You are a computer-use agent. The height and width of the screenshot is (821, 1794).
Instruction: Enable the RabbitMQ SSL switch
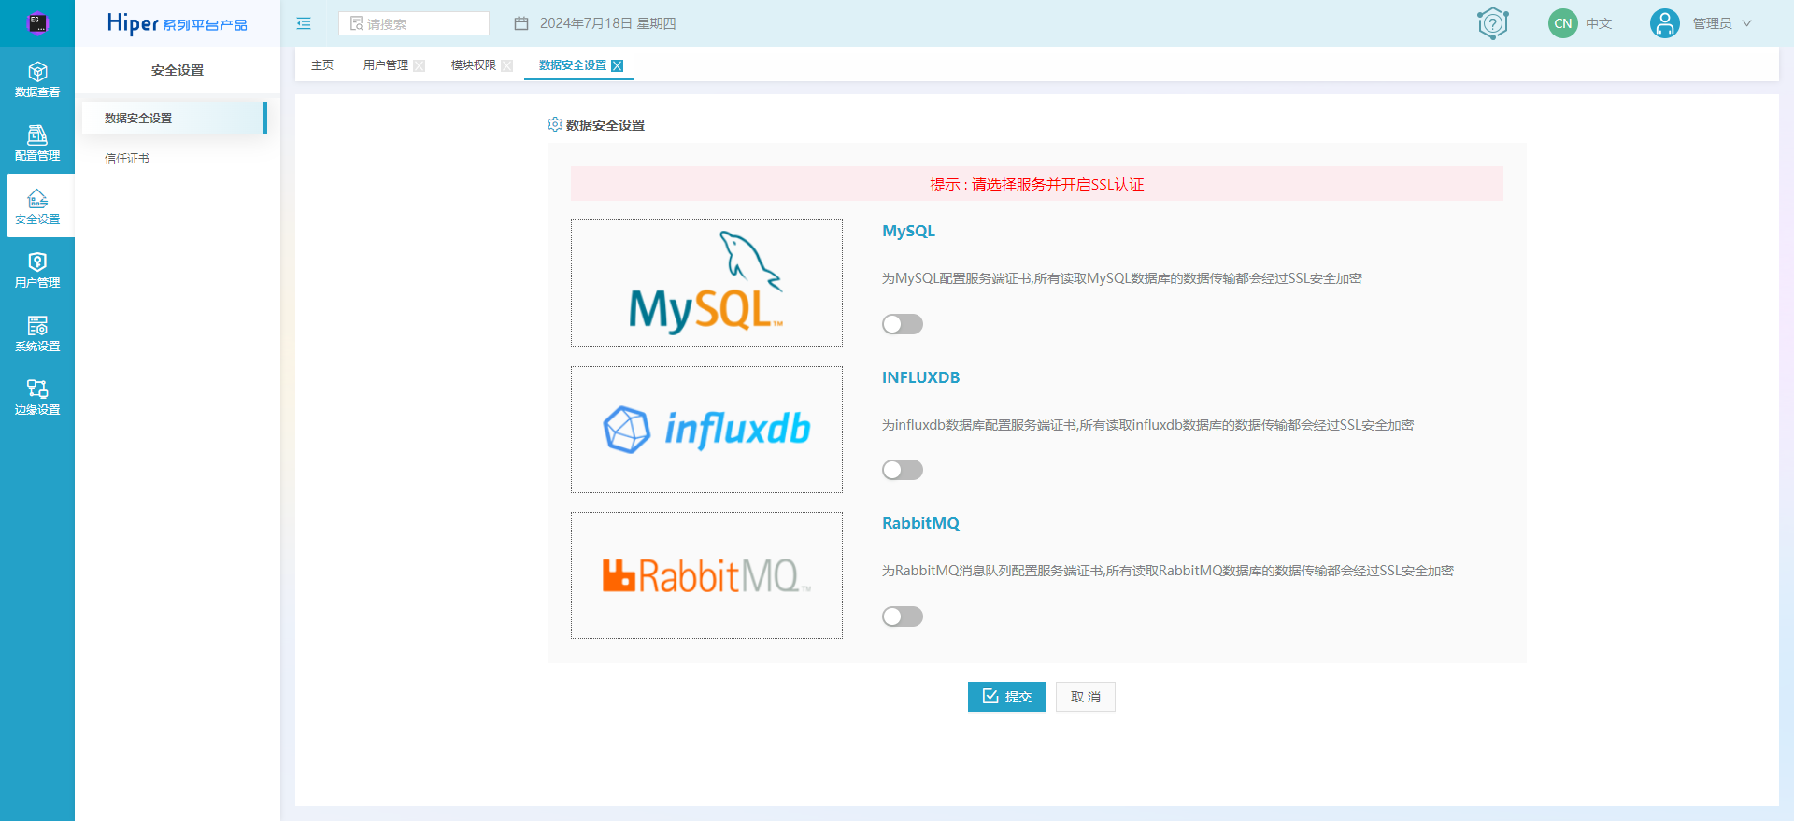[903, 616]
